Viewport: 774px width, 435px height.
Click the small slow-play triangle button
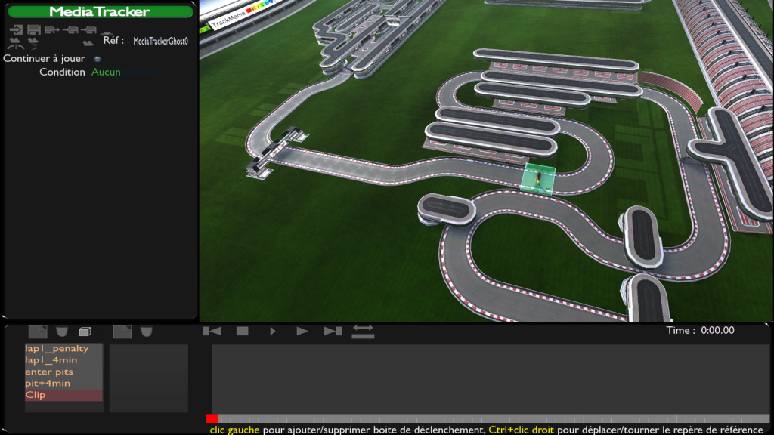272,332
